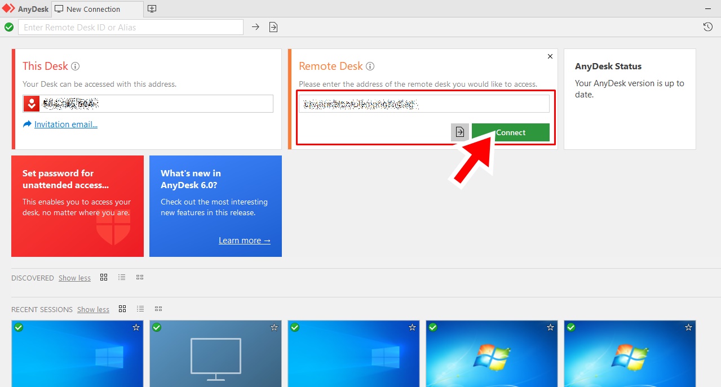Click the This Desk address field

(x=148, y=104)
